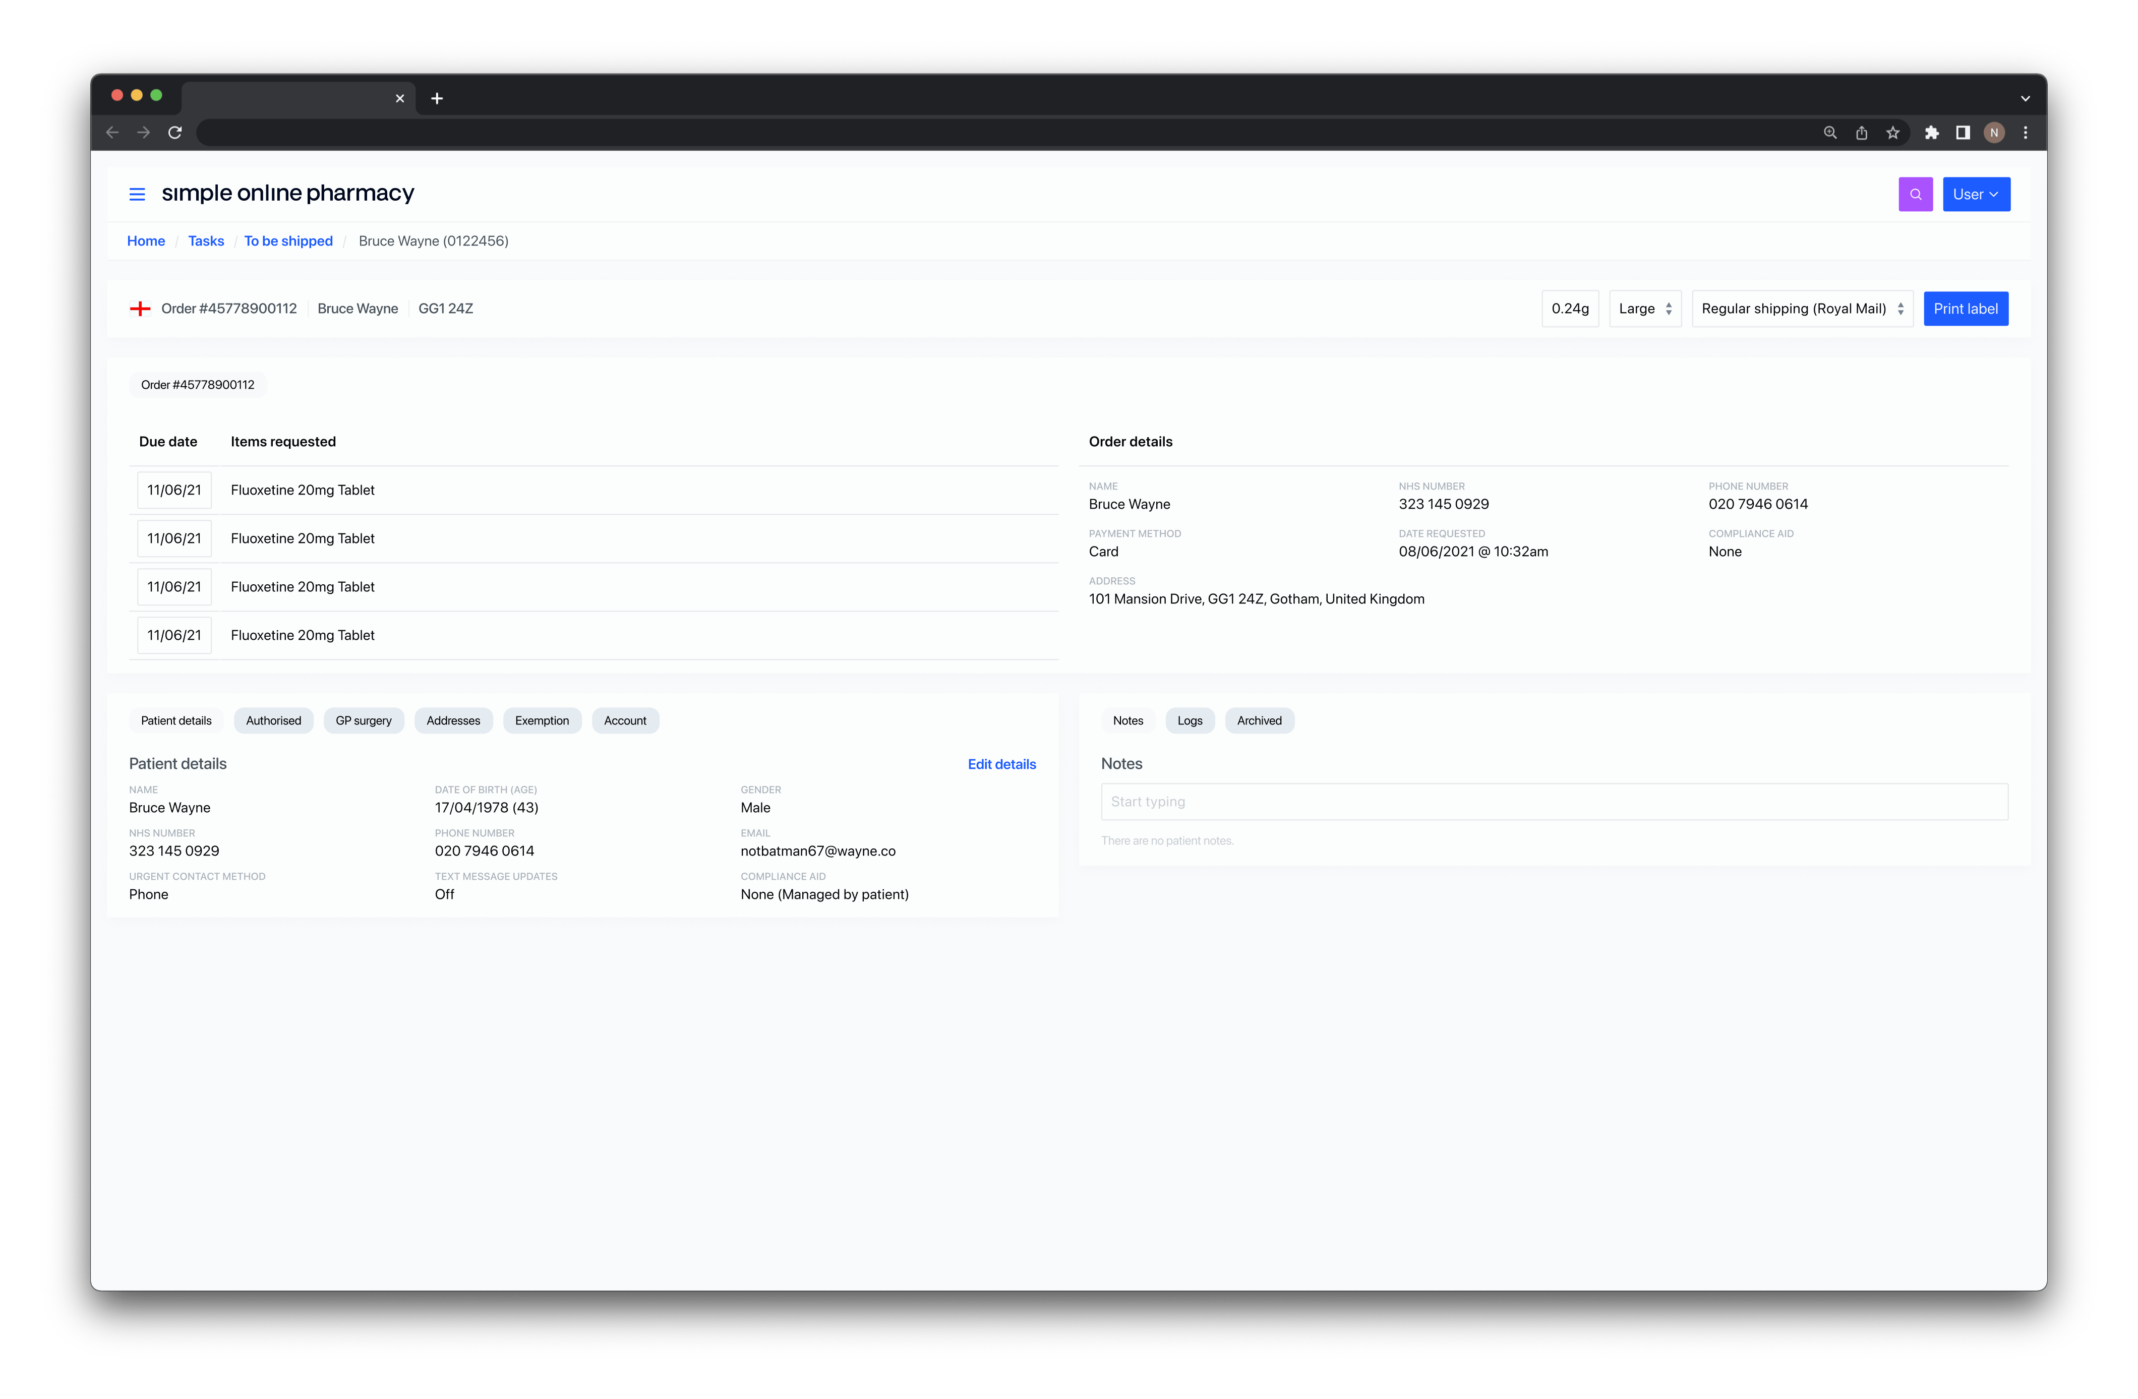
Task: Click the purple search button
Action: [x=1914, y=194]
